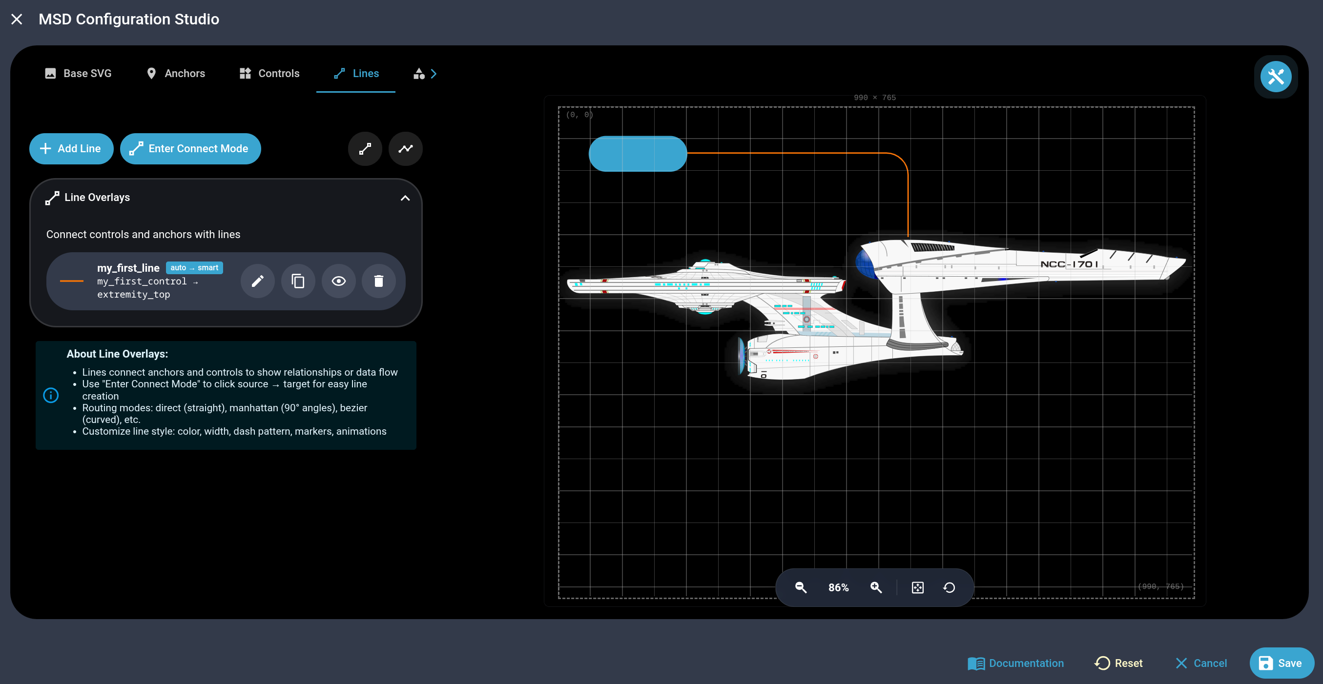Viewport: 1323px width, 684px height.
Task: Select the blue control box on canvas
Action: (x=638, y=153)
